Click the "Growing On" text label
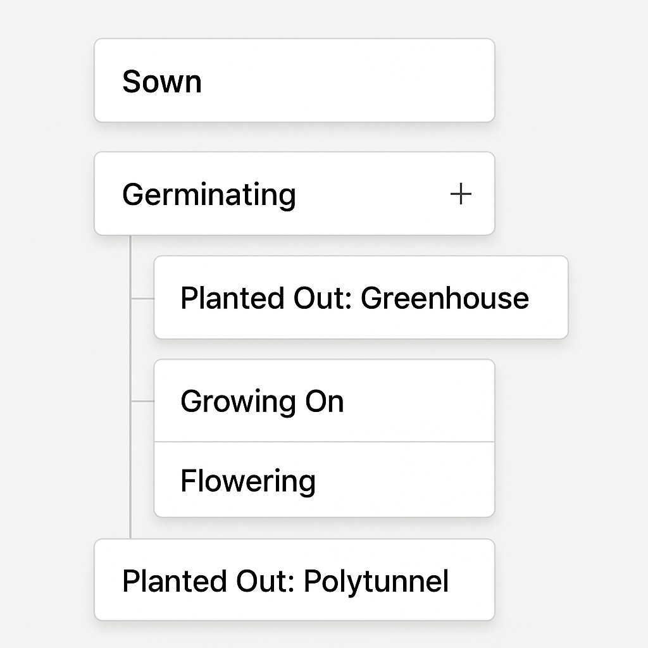Image resolution: width=648 pixels, height=648 pixels. [x=262, y=402]
